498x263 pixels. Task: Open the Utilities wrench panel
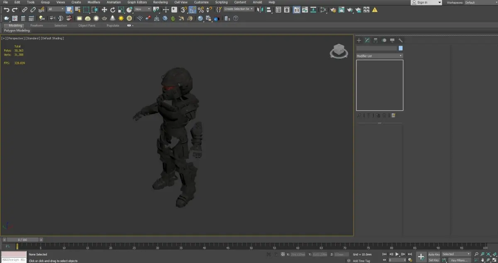400,40
